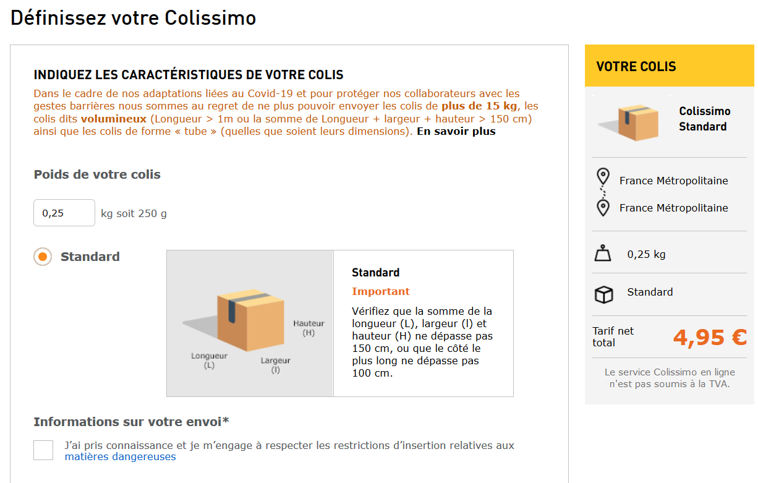758x483 pixels.
Task: Click the lower destination location pin icon
Action: point(603,207)
